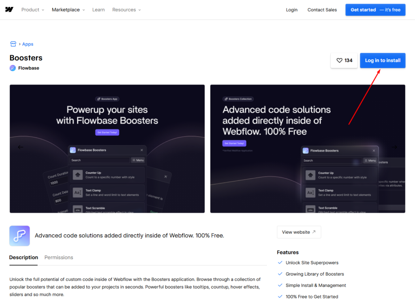Click the Flowbase publisher avatar icon
This screenshot has height=302, width=415.
pyautogui.click(x=13, y=68)
